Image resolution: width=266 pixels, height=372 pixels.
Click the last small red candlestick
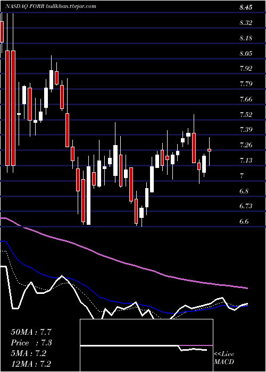pos(209,150)
